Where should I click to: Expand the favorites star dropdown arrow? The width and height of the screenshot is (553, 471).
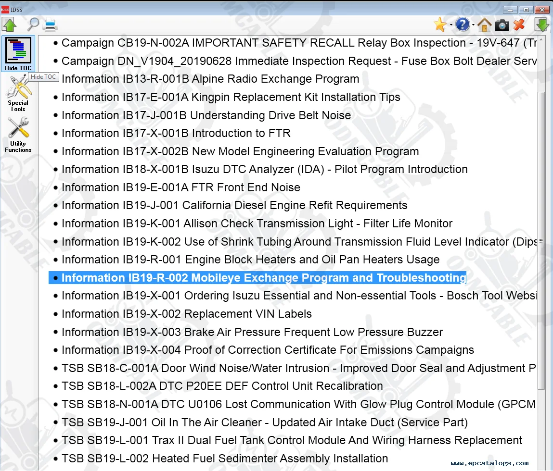click(451, 25)
